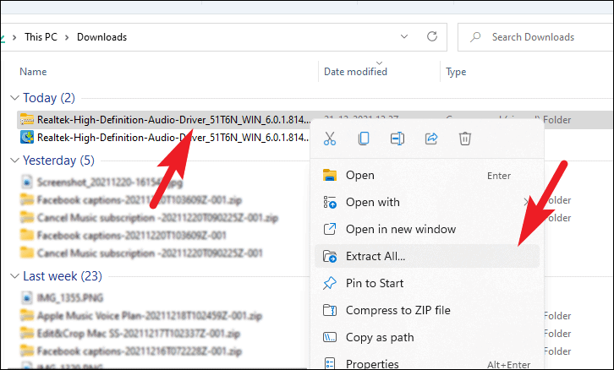The width and height of the screenshot is (614, 370).
Task: Collapse the Today (2) group
Action: pyautogui.click(x=14, y=98)
